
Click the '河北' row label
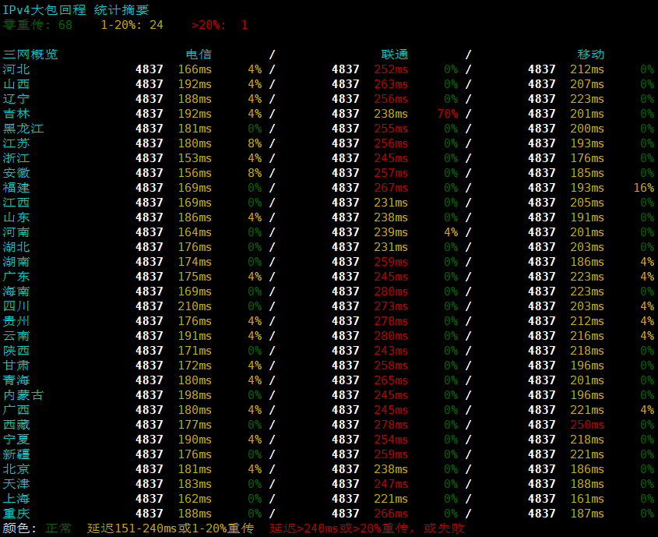[x=16, y=69]
